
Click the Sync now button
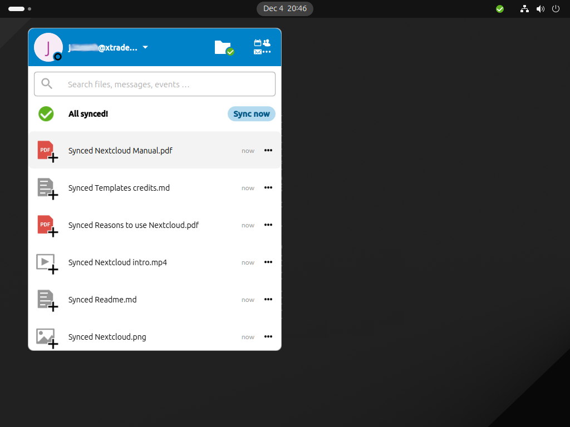pyautogui.click(x=251, y=113)
